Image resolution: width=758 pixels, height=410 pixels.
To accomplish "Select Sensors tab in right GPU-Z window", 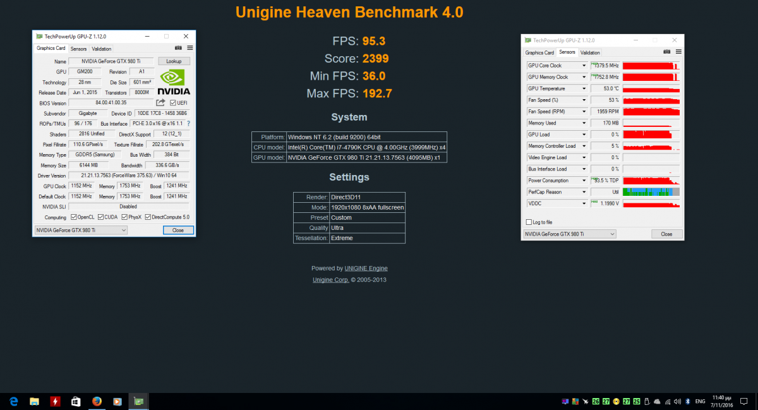I will click(x=567, y=52).
